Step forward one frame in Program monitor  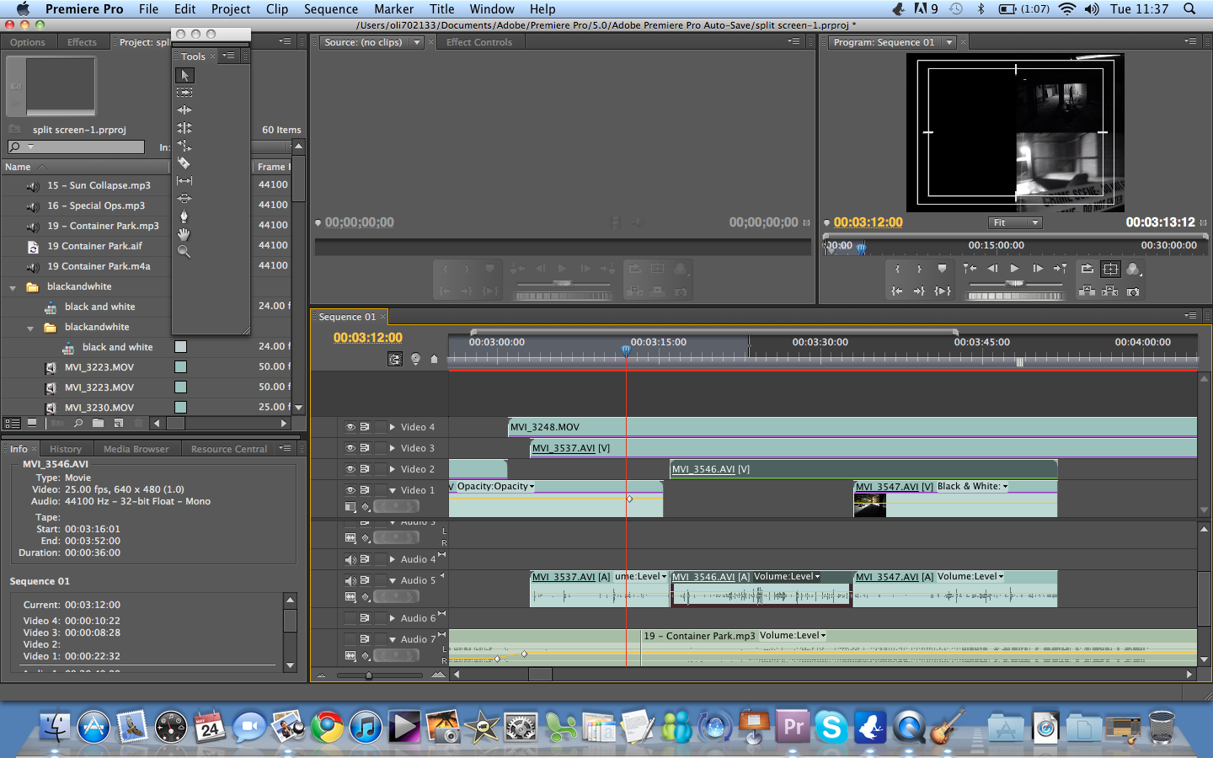coord(1038,269)
